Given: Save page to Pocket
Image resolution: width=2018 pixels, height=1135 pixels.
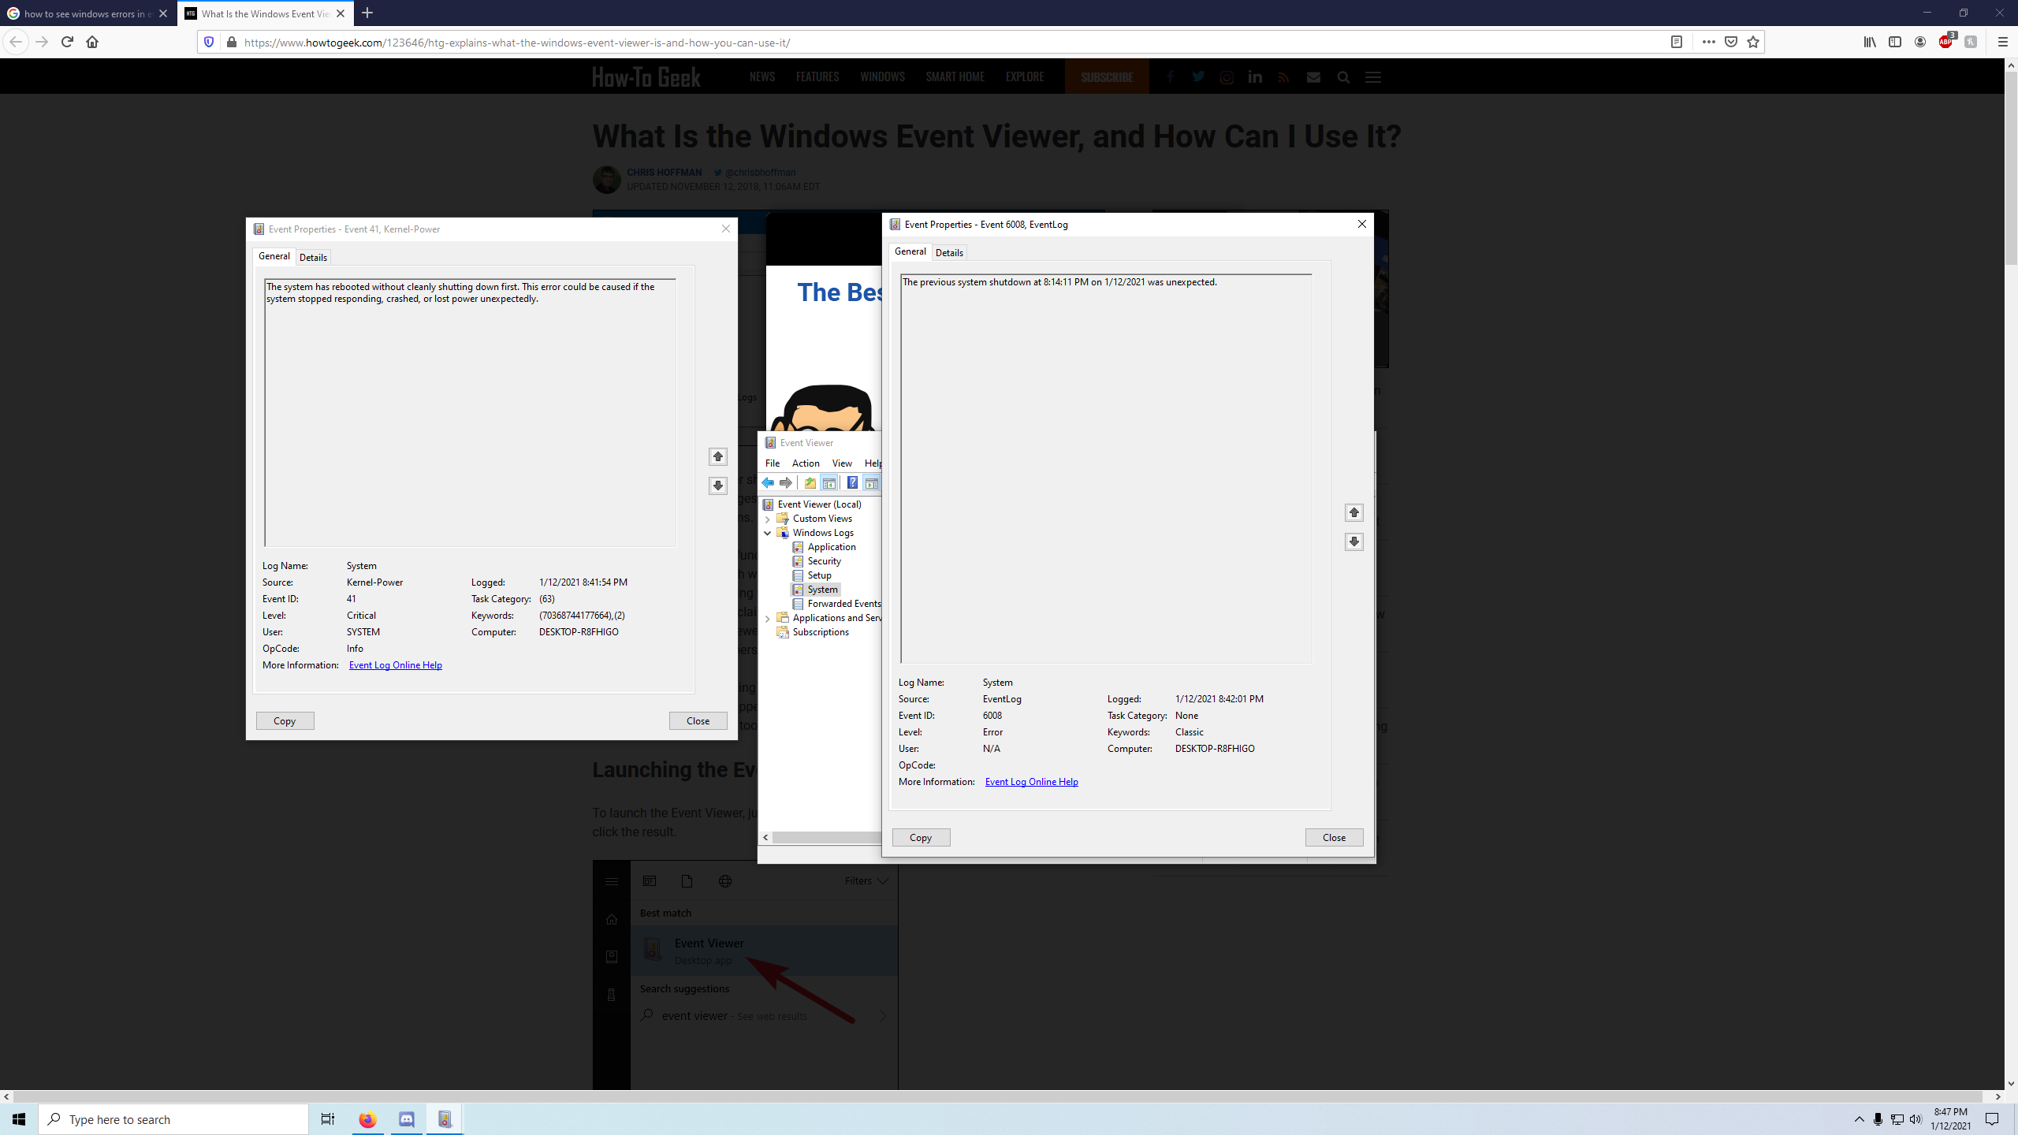Looking at the screenshot, I should [x=1731, y=42].
